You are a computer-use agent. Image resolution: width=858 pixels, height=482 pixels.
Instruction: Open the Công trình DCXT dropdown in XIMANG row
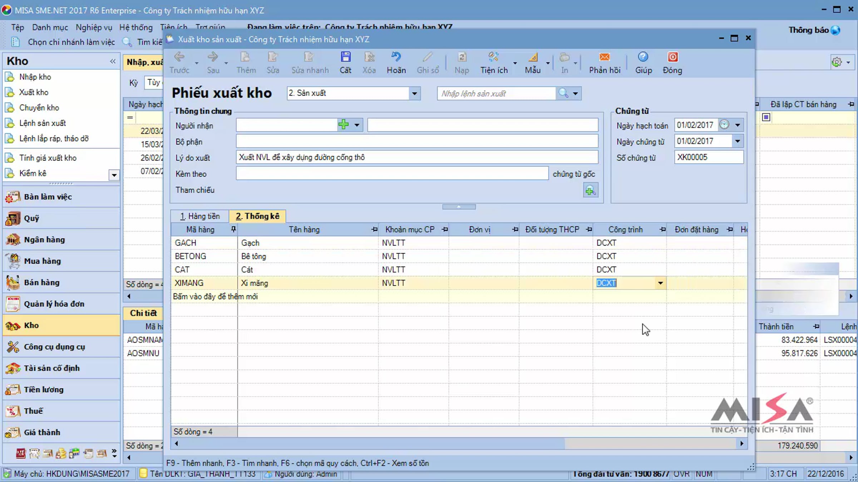(660, 283)
